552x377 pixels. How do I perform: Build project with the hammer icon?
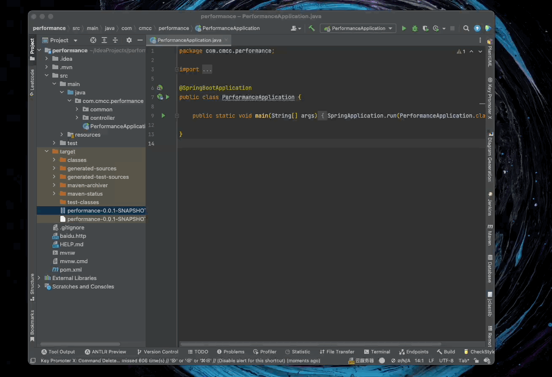[x=311, y=28]
